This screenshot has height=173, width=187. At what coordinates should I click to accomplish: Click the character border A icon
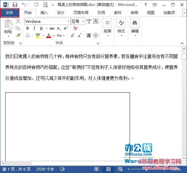(96, 21)
